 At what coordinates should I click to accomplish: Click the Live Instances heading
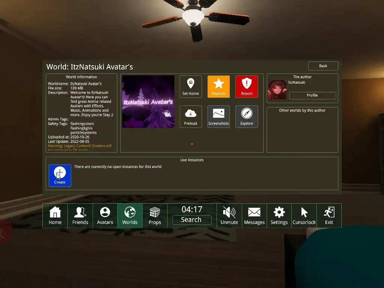(192, 160)
